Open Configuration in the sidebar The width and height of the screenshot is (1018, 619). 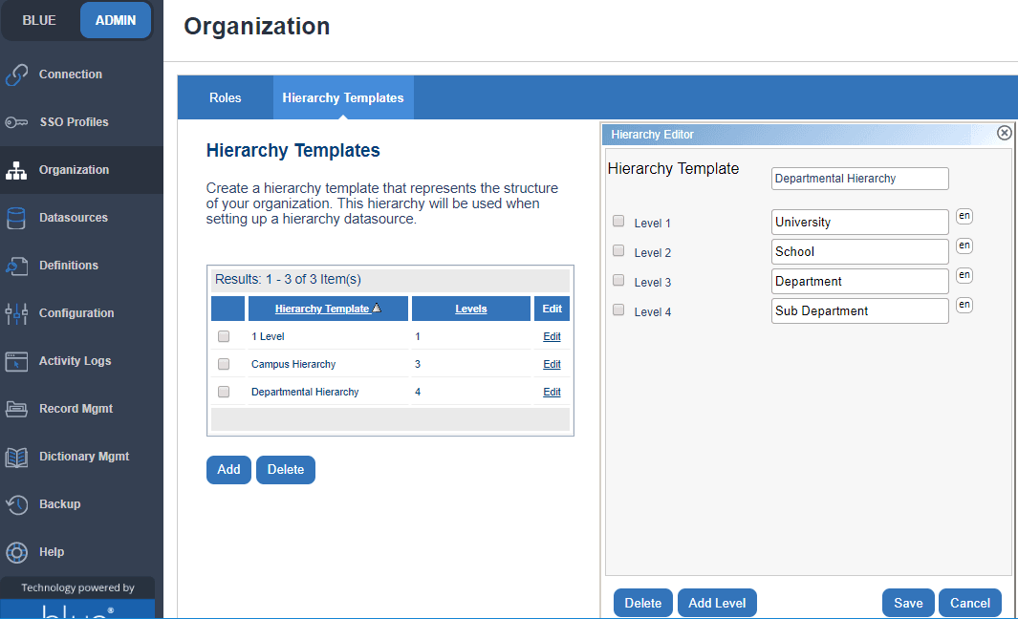pos(76,313)
